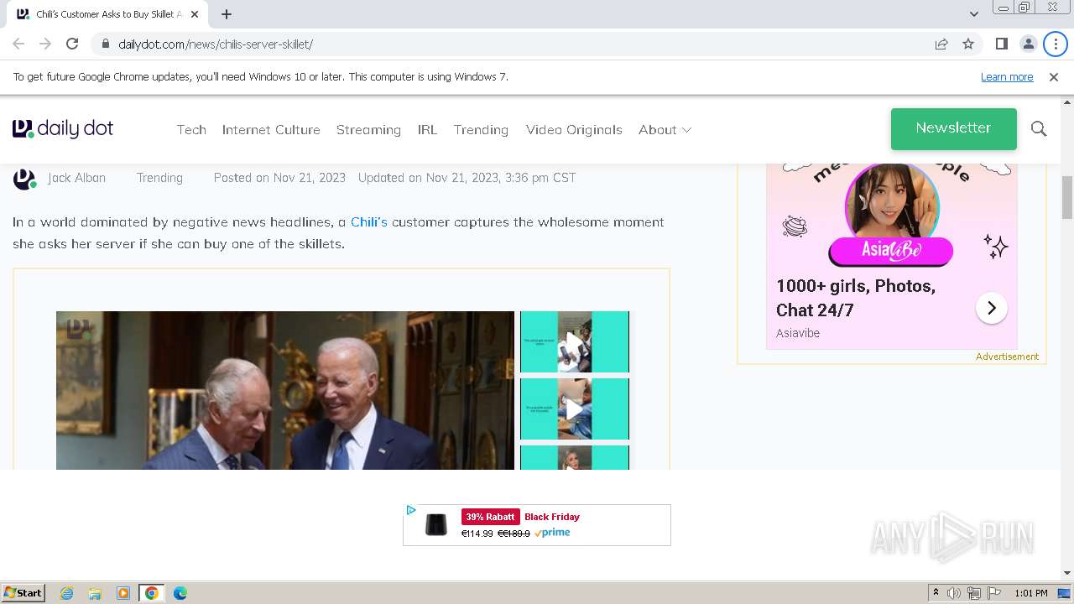Open the Black Friday air fryer ad

tap(537, 525)
